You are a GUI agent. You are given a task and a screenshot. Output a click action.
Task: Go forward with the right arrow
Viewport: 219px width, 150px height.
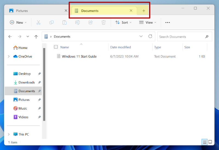tap(19, 37)
